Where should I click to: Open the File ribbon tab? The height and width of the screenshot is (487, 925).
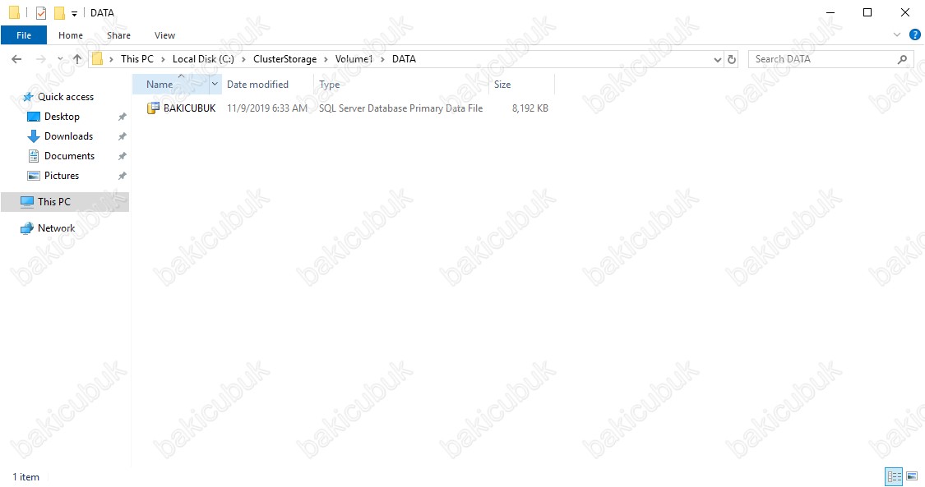click(x=24, y=35)
